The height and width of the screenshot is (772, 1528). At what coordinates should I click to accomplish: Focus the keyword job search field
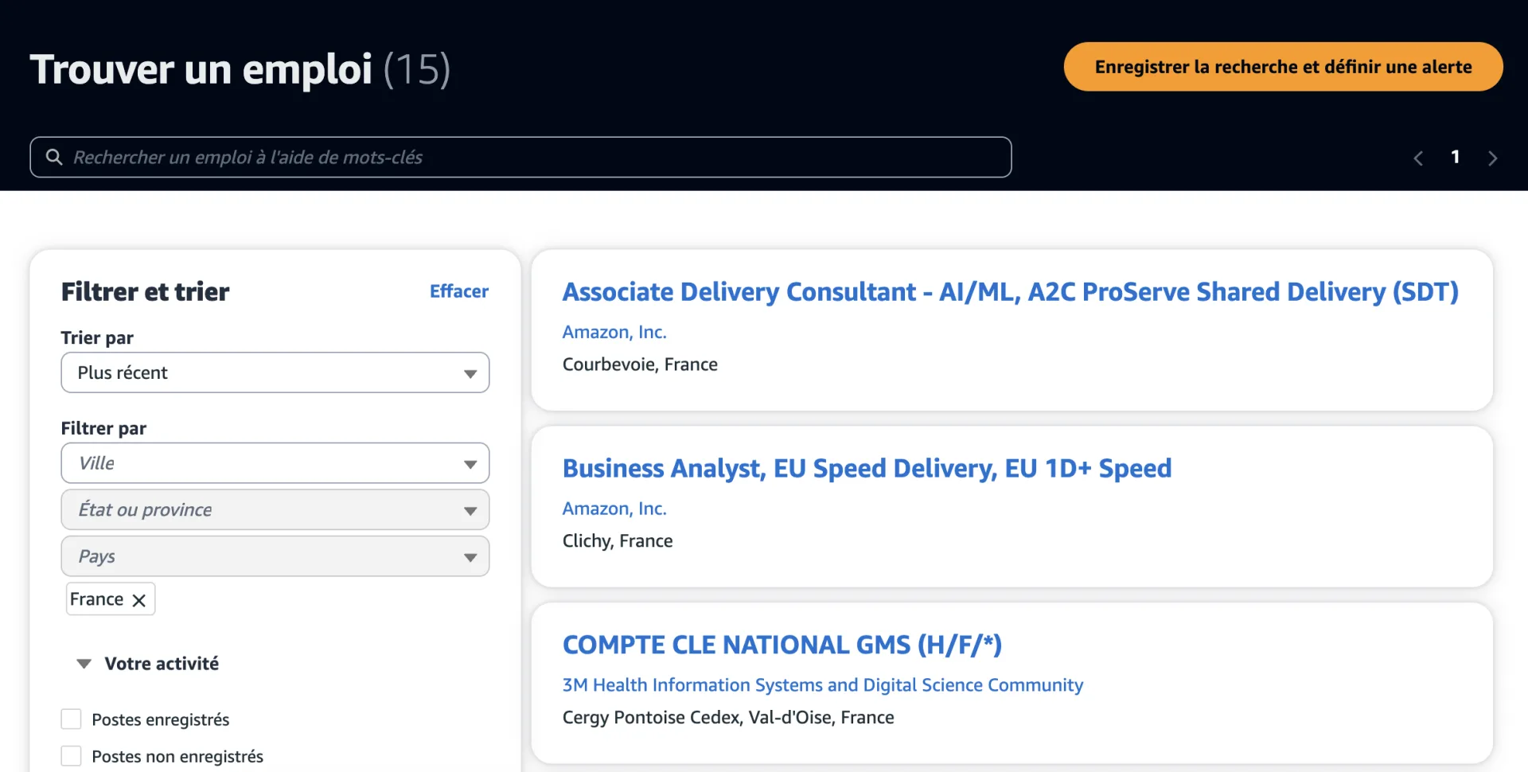520,157
